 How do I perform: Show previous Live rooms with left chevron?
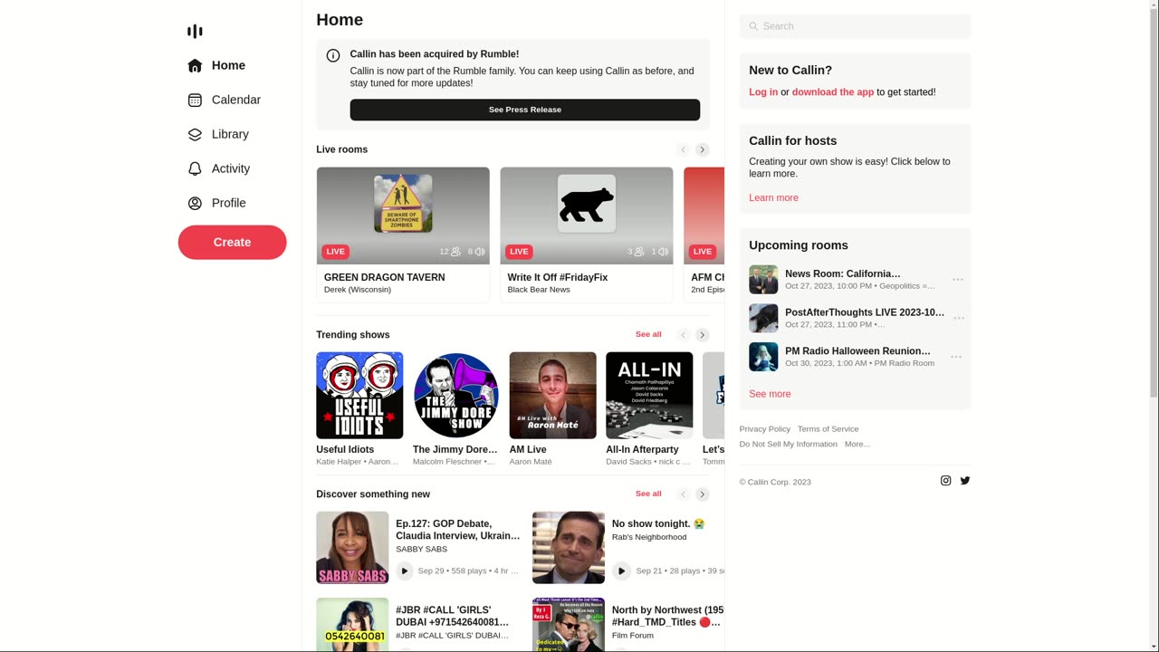(684, 149)
